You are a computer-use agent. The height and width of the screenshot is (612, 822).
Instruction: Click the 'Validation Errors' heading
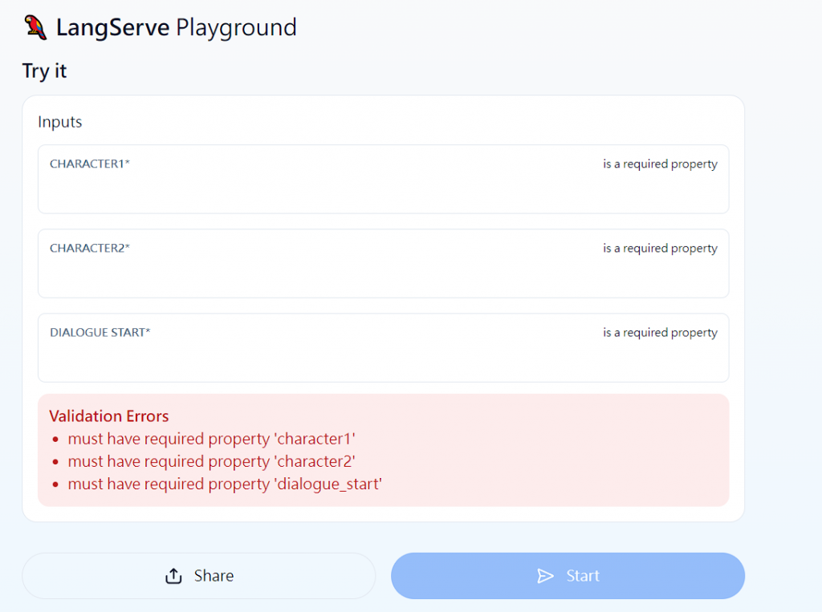point(109,416)
